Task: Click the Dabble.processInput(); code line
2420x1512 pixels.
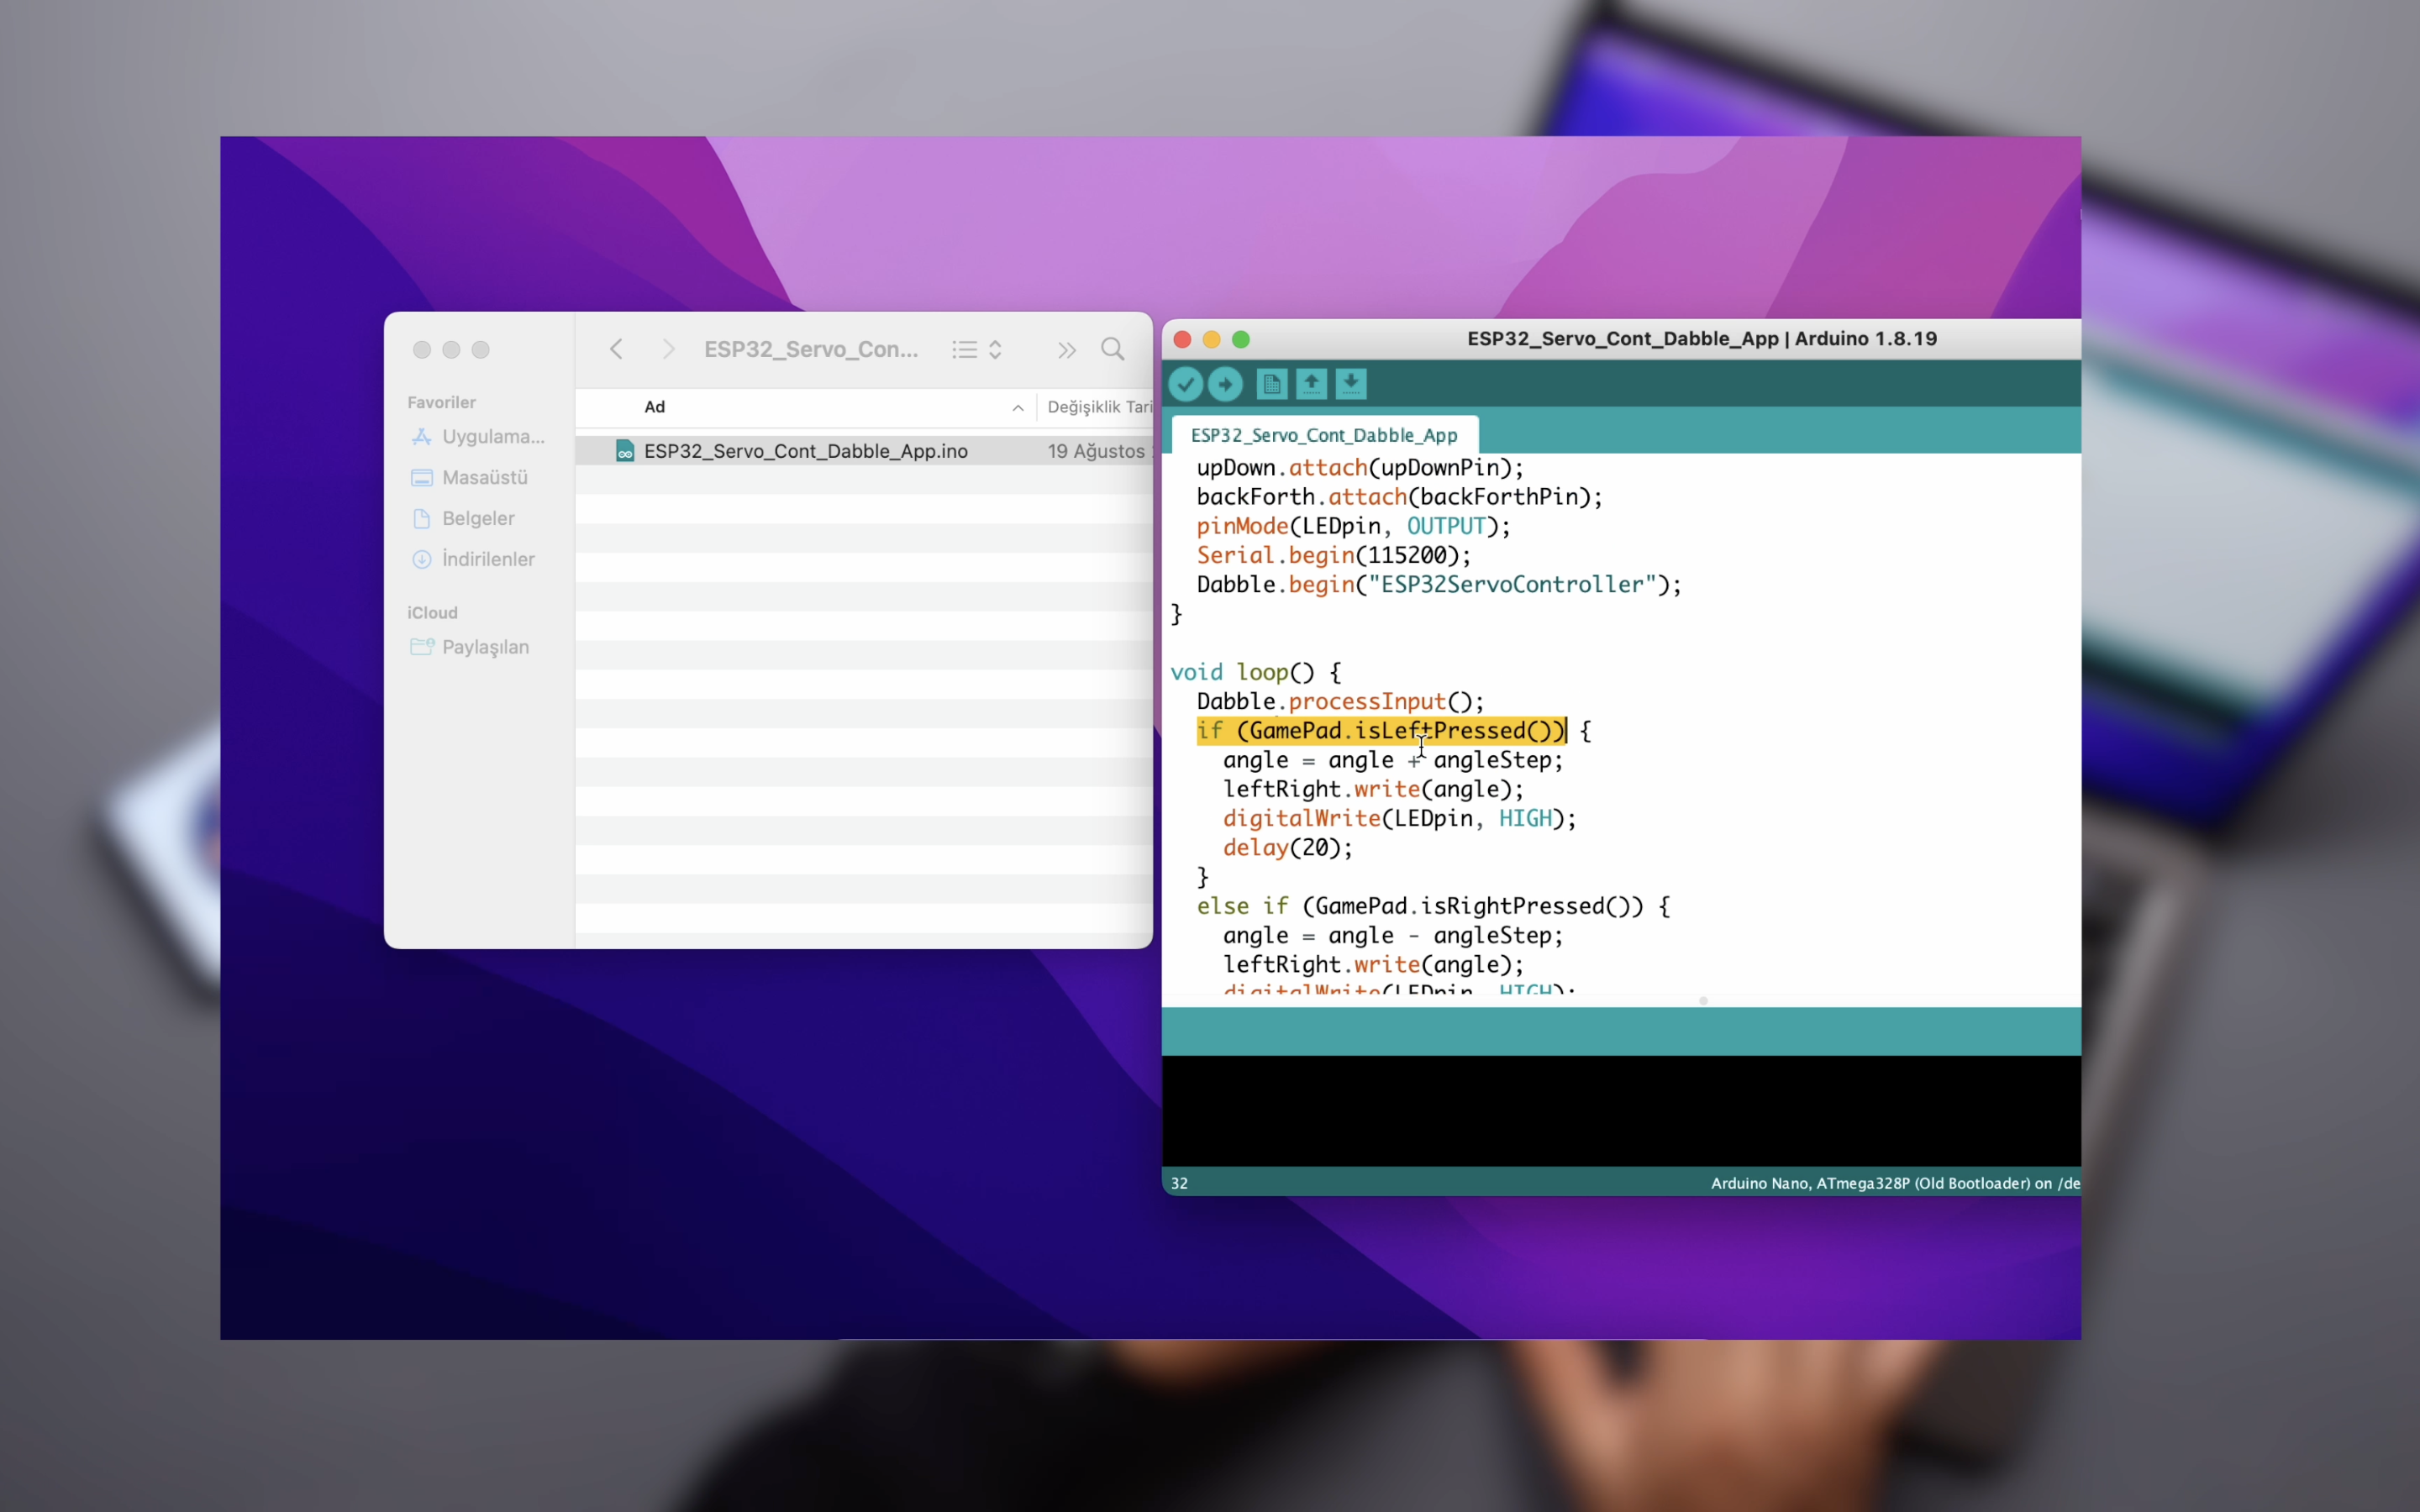Action: [x=1340, y=701]
